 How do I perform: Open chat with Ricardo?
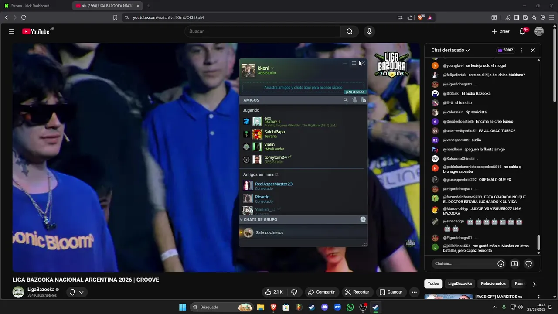[303, 198]
